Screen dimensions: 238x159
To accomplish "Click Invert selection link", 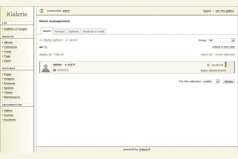I will (225, 54).
